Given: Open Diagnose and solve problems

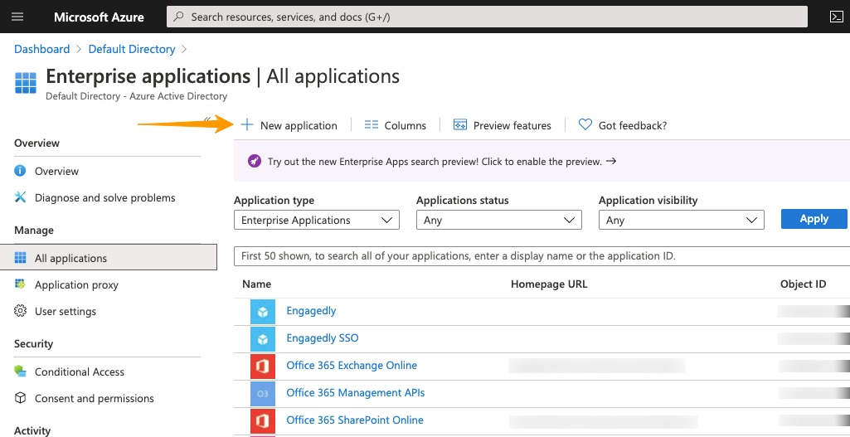Looking at the screenshot, I should pos(105,198).
